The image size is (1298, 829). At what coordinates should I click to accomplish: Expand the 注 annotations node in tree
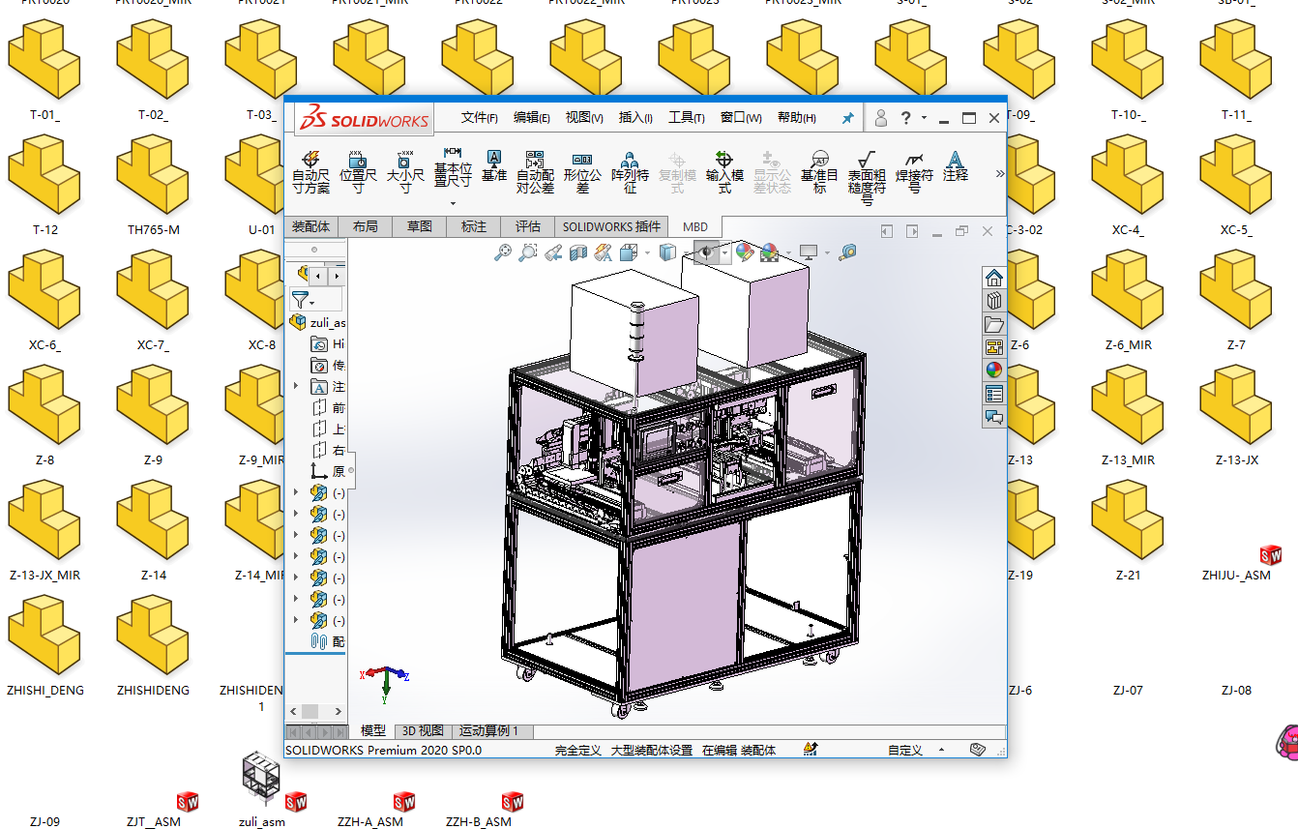(296, 387)
